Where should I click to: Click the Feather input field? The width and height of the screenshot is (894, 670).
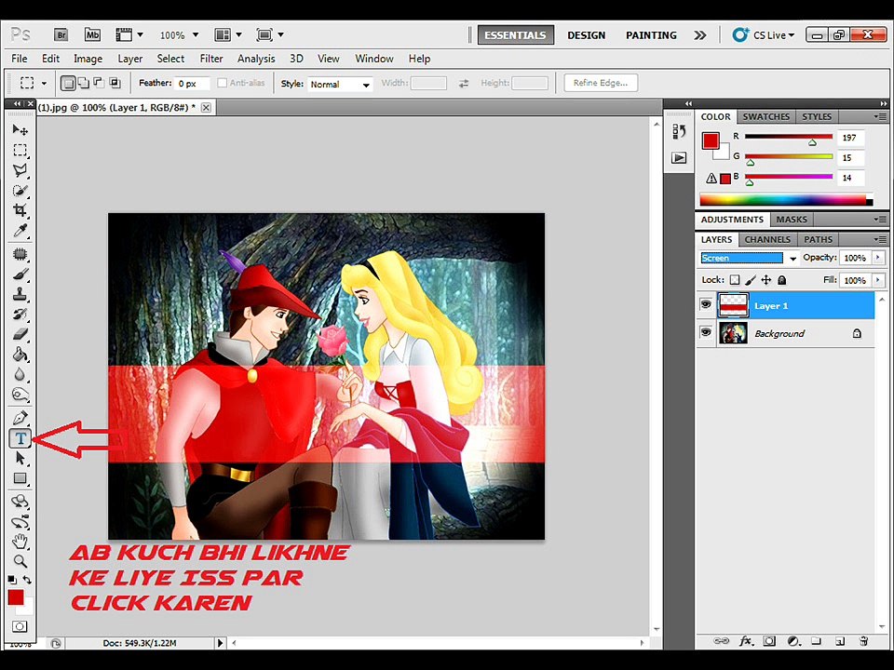192,84
